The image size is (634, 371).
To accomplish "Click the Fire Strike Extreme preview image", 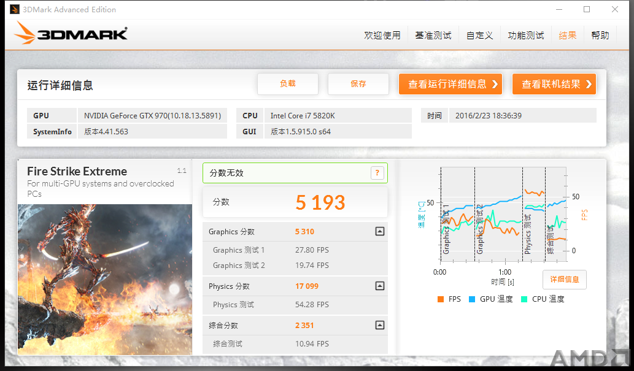I will pyautogui.click(x=105, y=280).
